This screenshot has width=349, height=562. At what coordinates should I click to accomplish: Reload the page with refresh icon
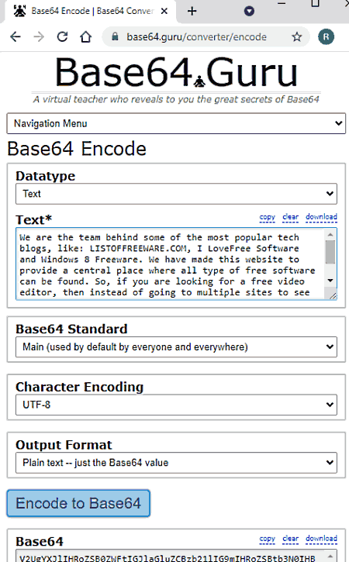pyautogui.click(x=62, y=36)
